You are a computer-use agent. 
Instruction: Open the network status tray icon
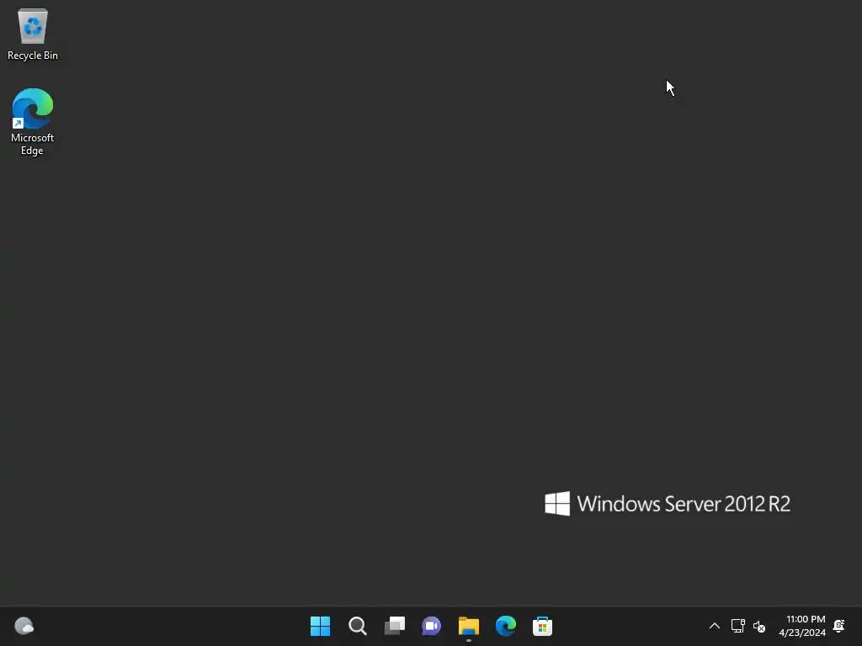[x=737, y=626]
